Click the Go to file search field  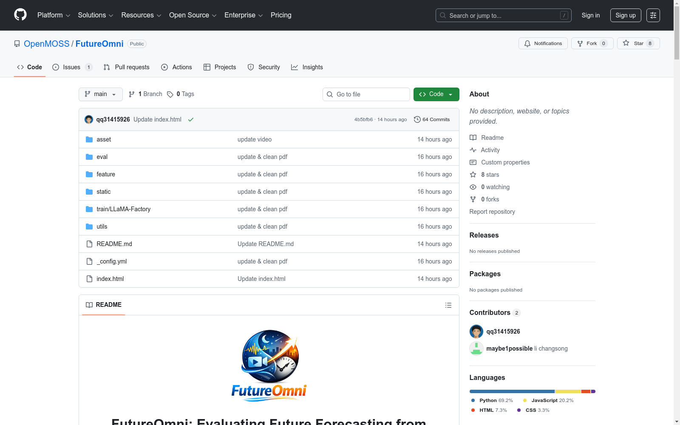[x=366, y=94]
